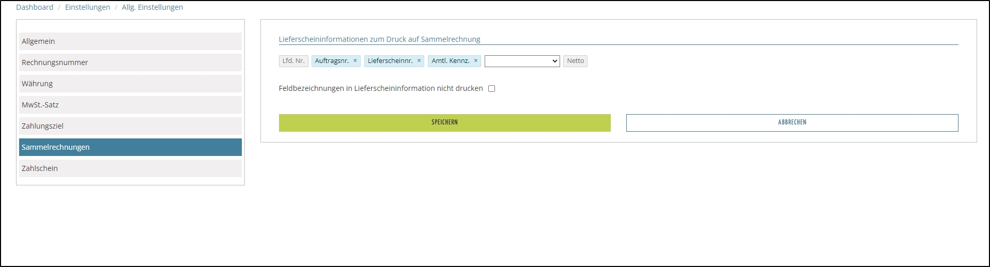
Task: Click the Netto fixed tag
Action: coord(575,61)
